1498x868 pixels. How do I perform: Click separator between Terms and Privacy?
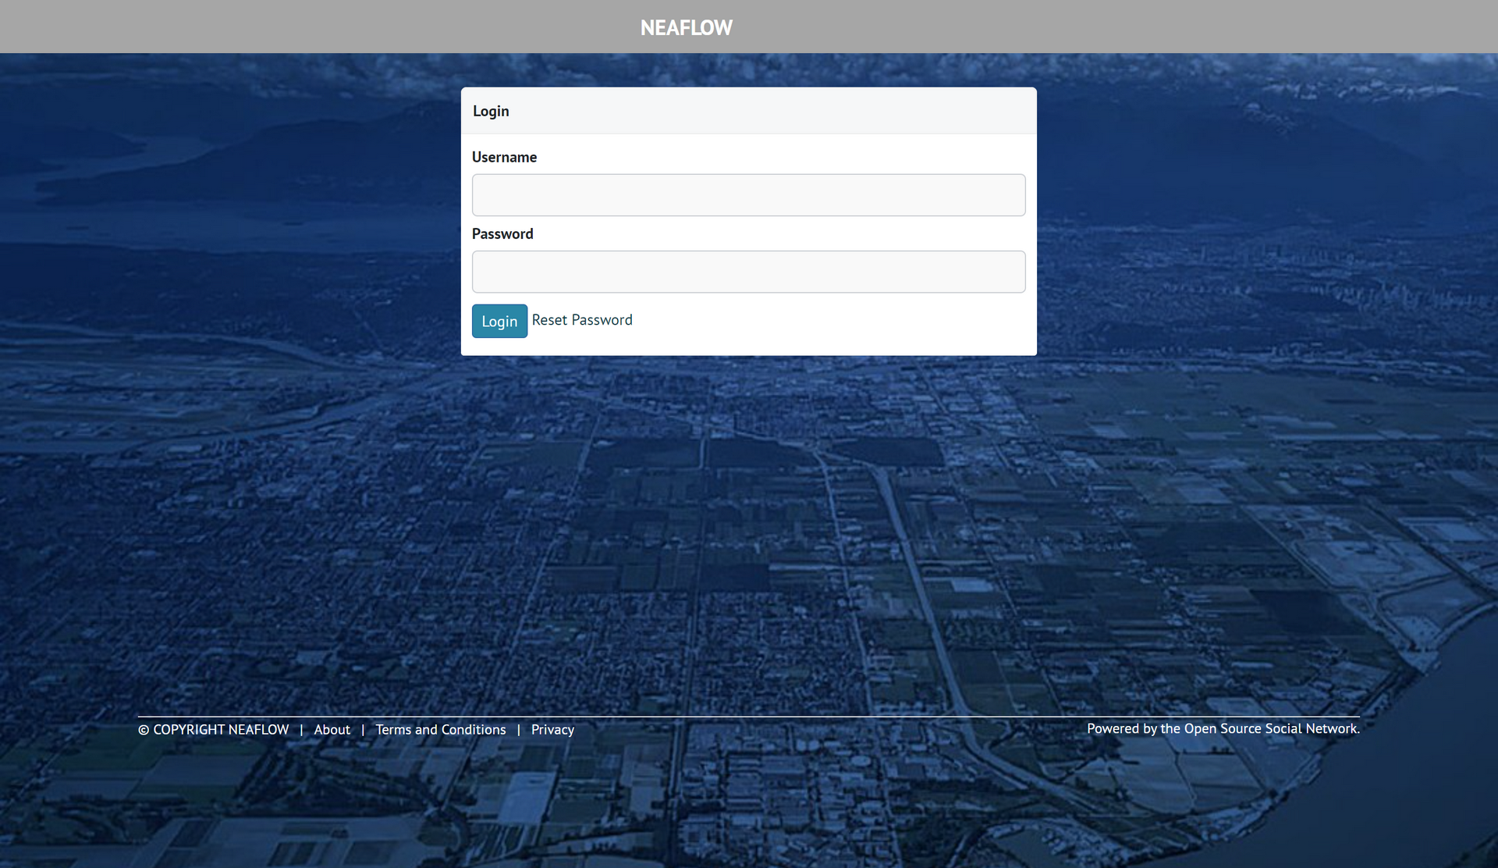tap(518, 731)
